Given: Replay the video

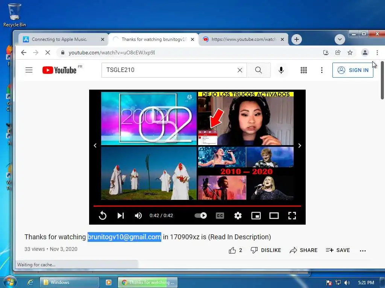Looking at the screenshot, I should pyautogui.click(x=103, y=216).
